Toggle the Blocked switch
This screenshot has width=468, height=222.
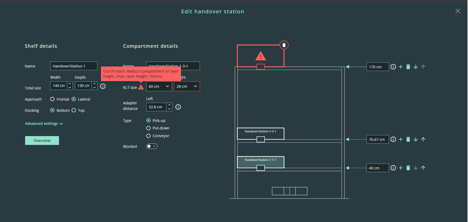click(x=152, y=146)
